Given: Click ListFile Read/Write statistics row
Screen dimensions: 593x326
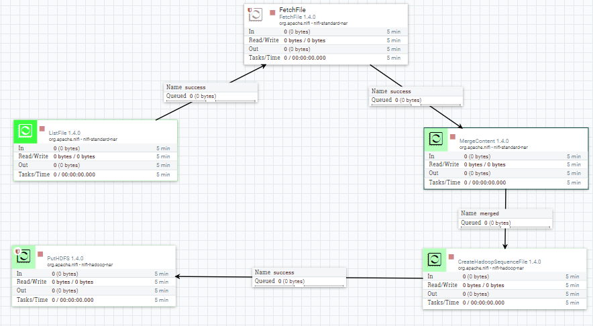Looking at the screenshot, I should tap(95, 156).
